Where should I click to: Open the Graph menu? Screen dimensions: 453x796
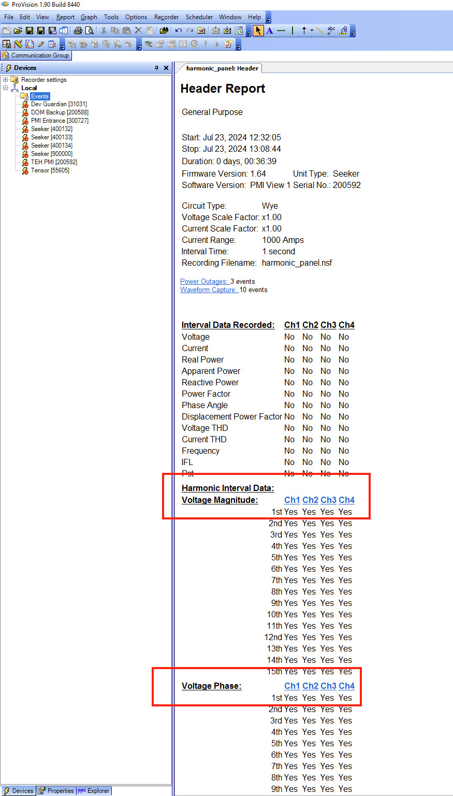click(89, 17)
